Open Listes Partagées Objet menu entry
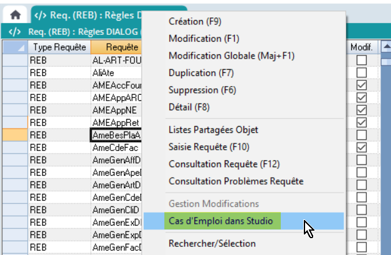The image size is (391, 255). coord(213,130)
